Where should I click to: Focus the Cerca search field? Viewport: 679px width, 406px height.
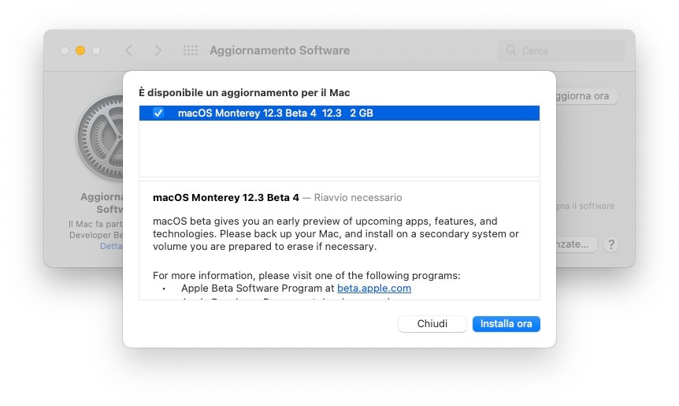[569, 50]
